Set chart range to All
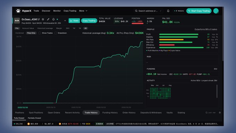The width and height of the screenshot is (236, 133). pos(85,28)
